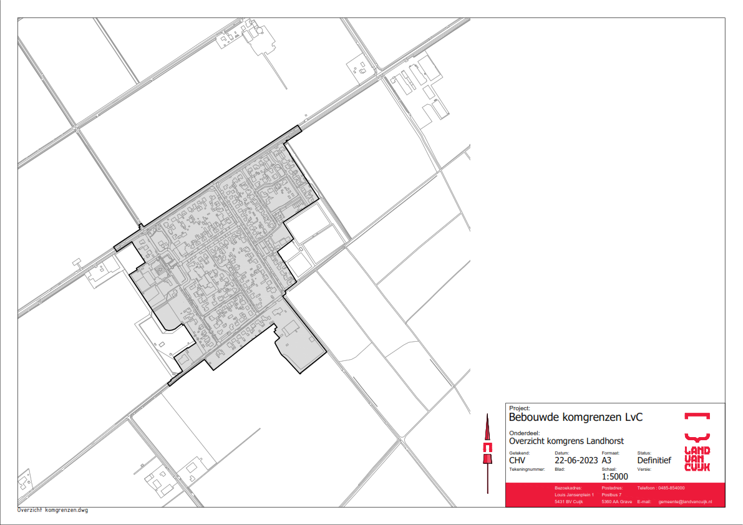Click the CHV drafter initials
The height and width of the screenshot is (525, 743).
pos(517,461)
